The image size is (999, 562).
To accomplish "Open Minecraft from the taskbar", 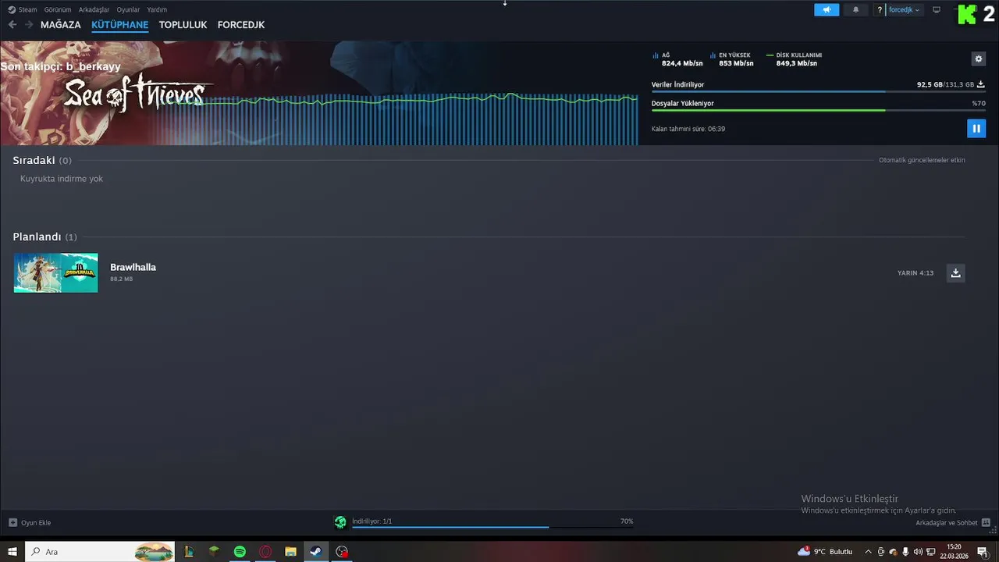I will 214,552.
